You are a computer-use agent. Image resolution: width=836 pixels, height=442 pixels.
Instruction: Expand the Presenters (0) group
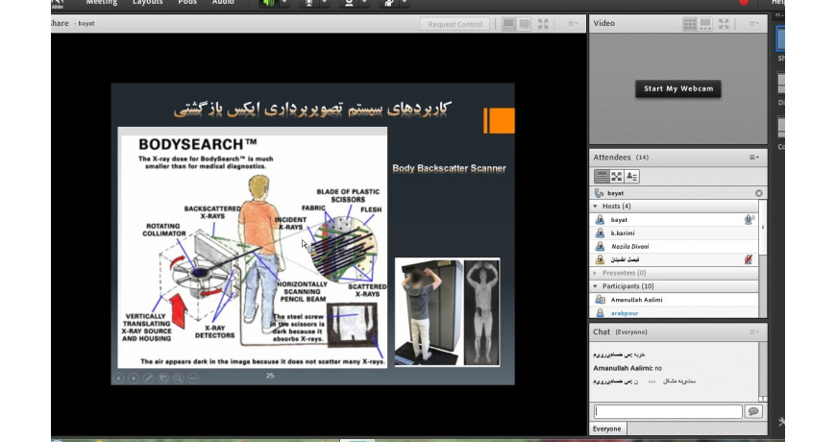click(595, 273)
